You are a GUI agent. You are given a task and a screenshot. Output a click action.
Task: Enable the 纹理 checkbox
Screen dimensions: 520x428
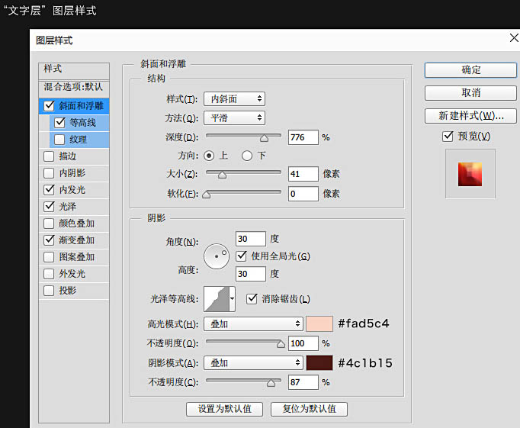click(59, 140)
